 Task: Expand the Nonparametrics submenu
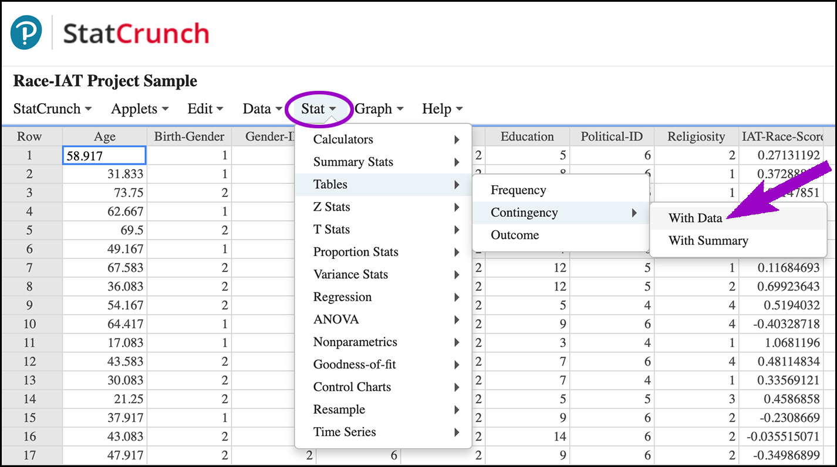(383, 342)
